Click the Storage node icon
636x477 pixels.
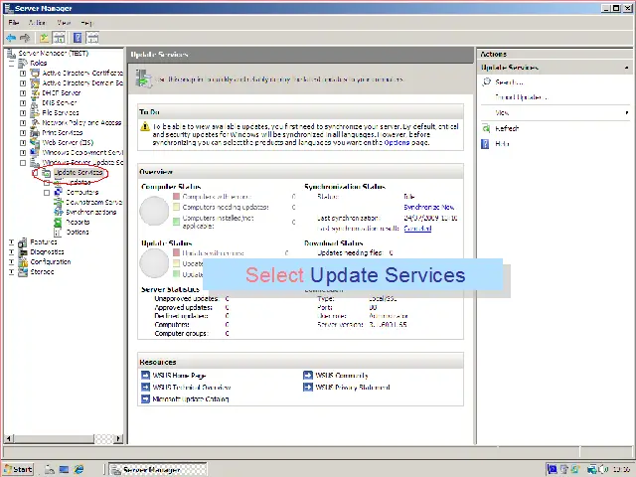23,271
